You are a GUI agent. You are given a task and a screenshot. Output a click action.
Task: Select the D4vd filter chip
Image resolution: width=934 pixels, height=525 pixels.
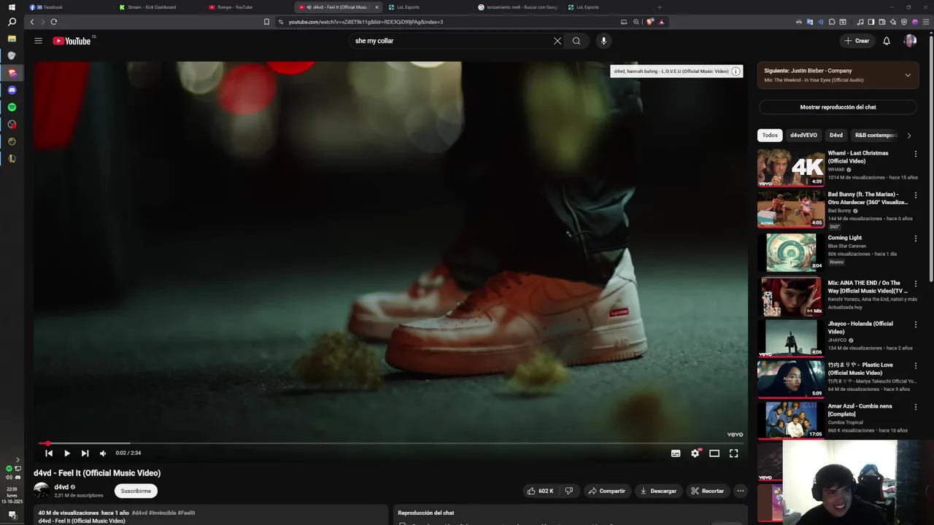[x=836, y=136]
